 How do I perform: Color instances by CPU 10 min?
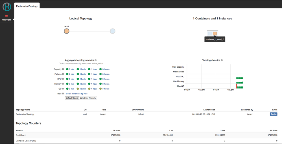[81, 79]
